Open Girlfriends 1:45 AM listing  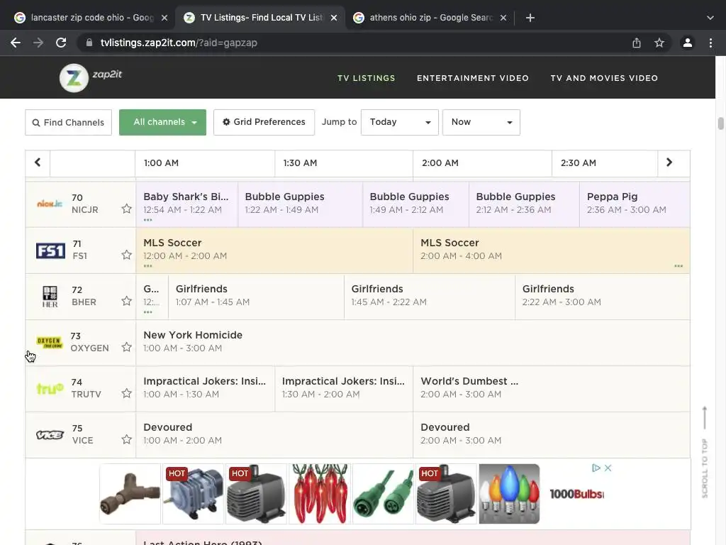pyautogui.click(x=430, y=297)
